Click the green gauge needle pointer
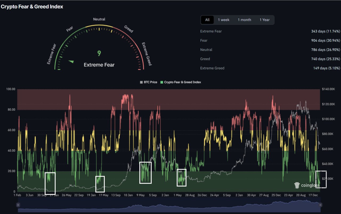Screen dimensions: 341x214 point(71,62)
